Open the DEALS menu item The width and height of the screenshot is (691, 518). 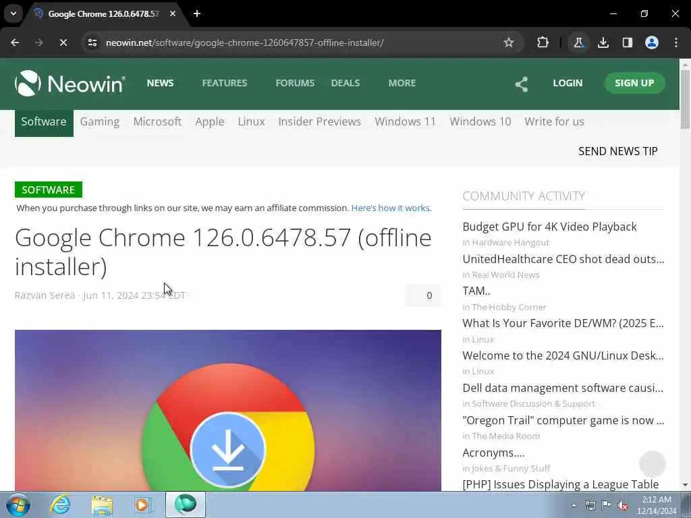point(345,83)
